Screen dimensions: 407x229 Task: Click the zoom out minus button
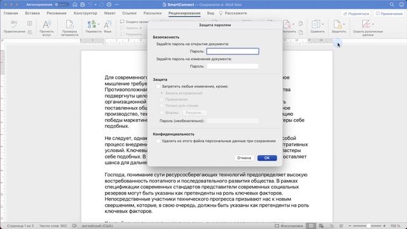[x=350, y=226]
